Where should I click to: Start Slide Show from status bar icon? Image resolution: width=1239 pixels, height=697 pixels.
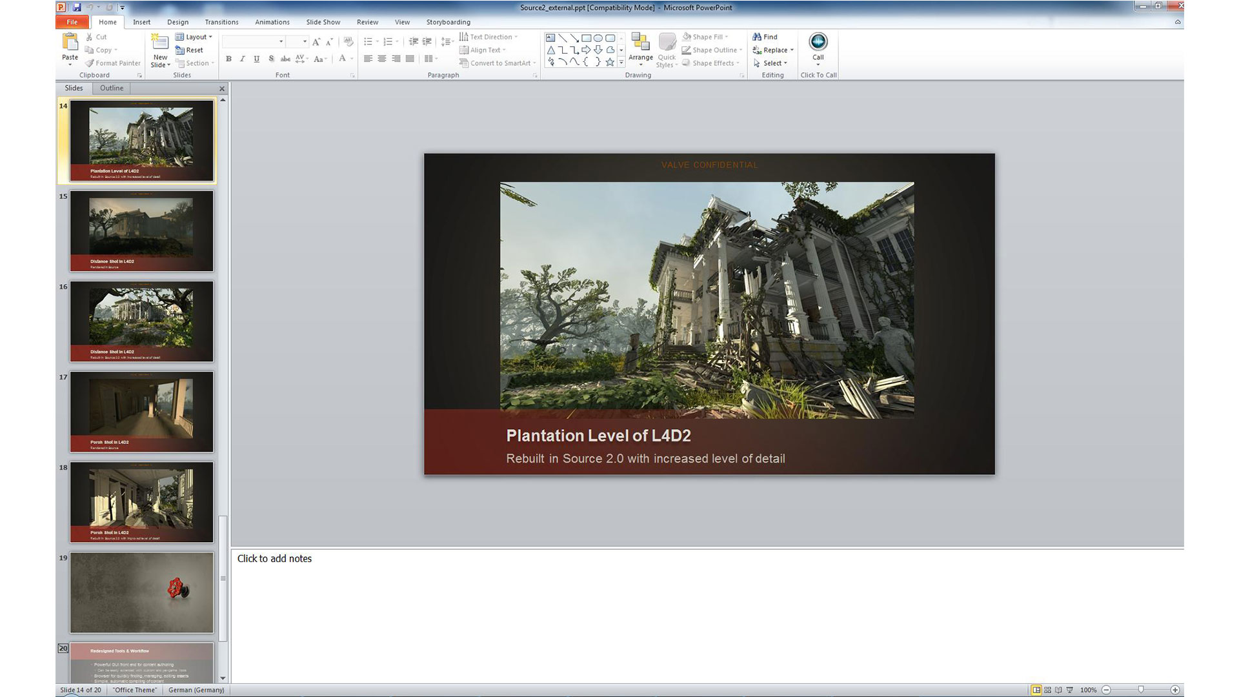click(1070, 690)
